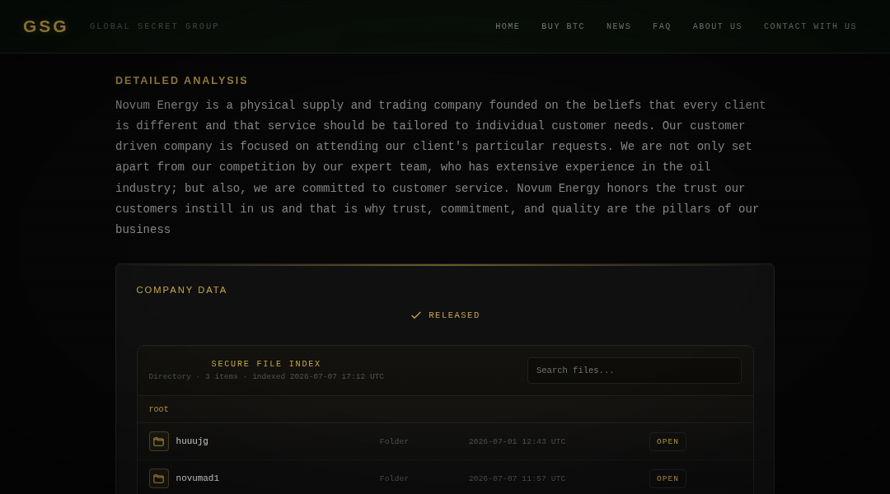The image size is (890, 494).
Task: Select the novumad1 folder name
Action: 198,478
